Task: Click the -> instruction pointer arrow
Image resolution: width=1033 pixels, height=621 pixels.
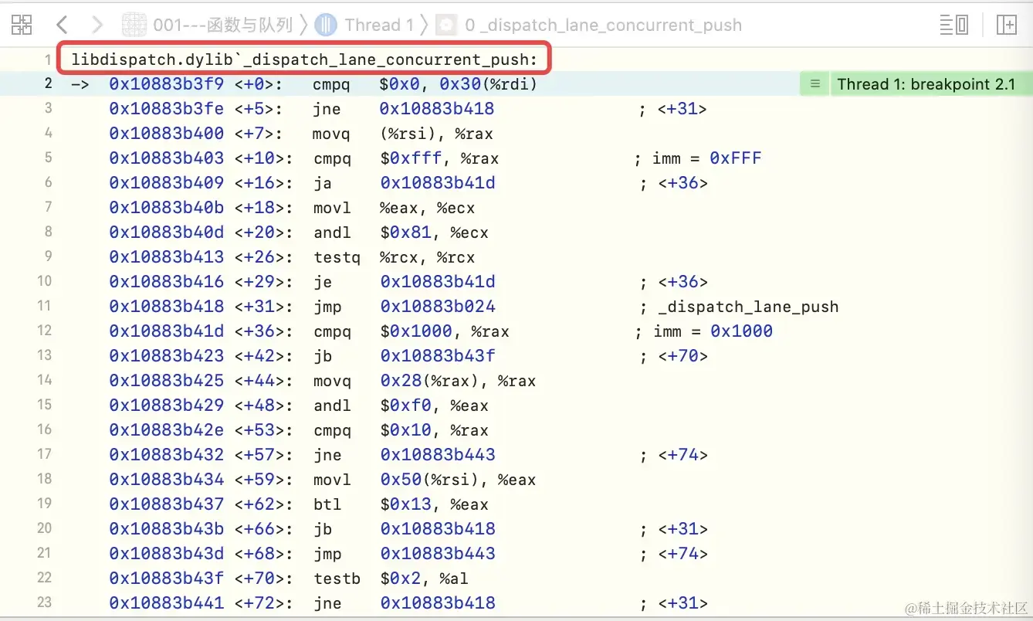Action: coord(81,84)
